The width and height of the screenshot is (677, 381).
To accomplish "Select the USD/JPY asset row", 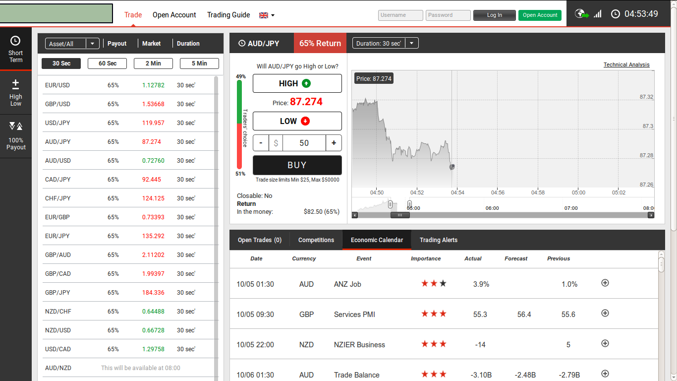I will [x=128, y=123].
